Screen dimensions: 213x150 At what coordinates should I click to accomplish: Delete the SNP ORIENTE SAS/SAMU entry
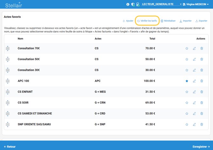202,124
